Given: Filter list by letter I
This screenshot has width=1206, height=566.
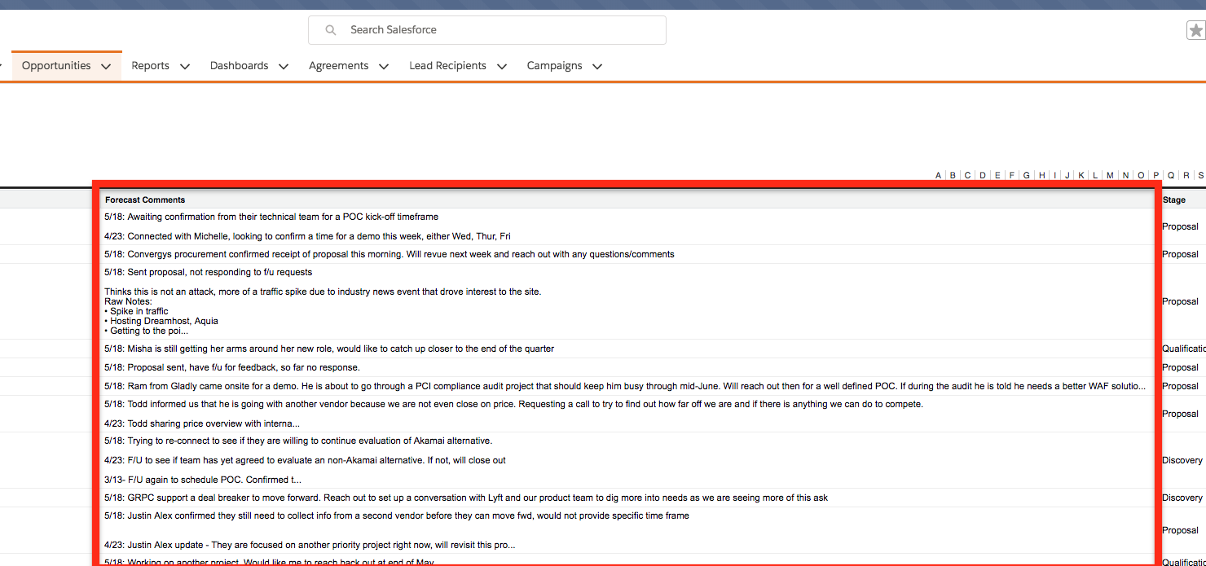Looking at the screenshot, I should (x=1055, y=176).
